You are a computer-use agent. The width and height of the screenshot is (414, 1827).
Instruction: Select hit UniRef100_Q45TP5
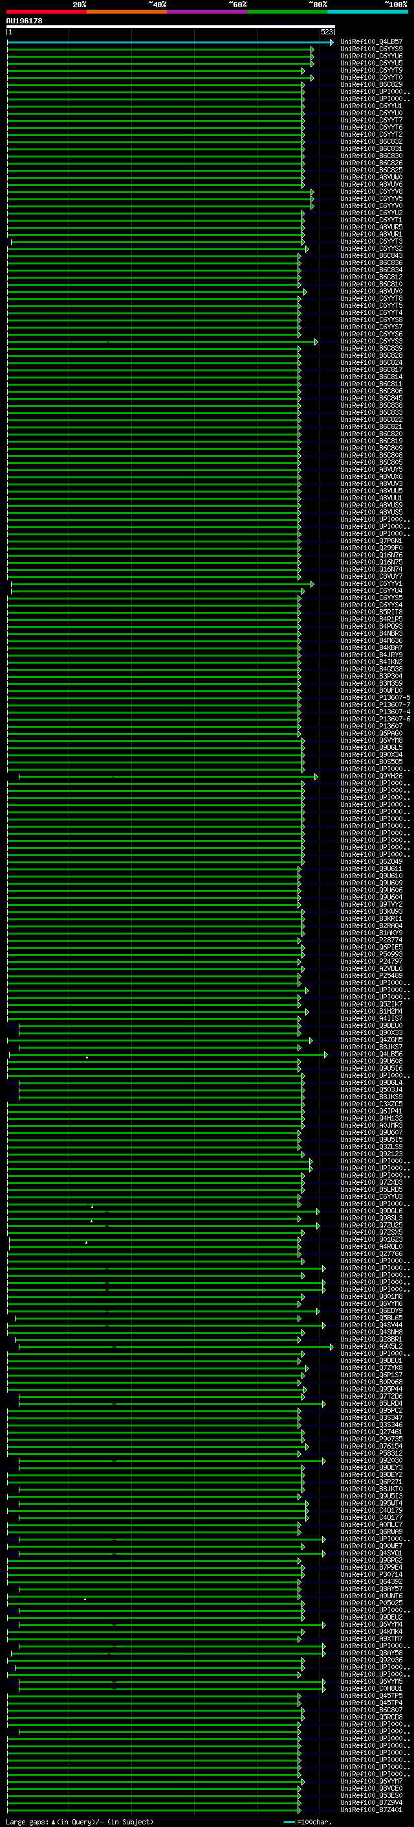371,1696
